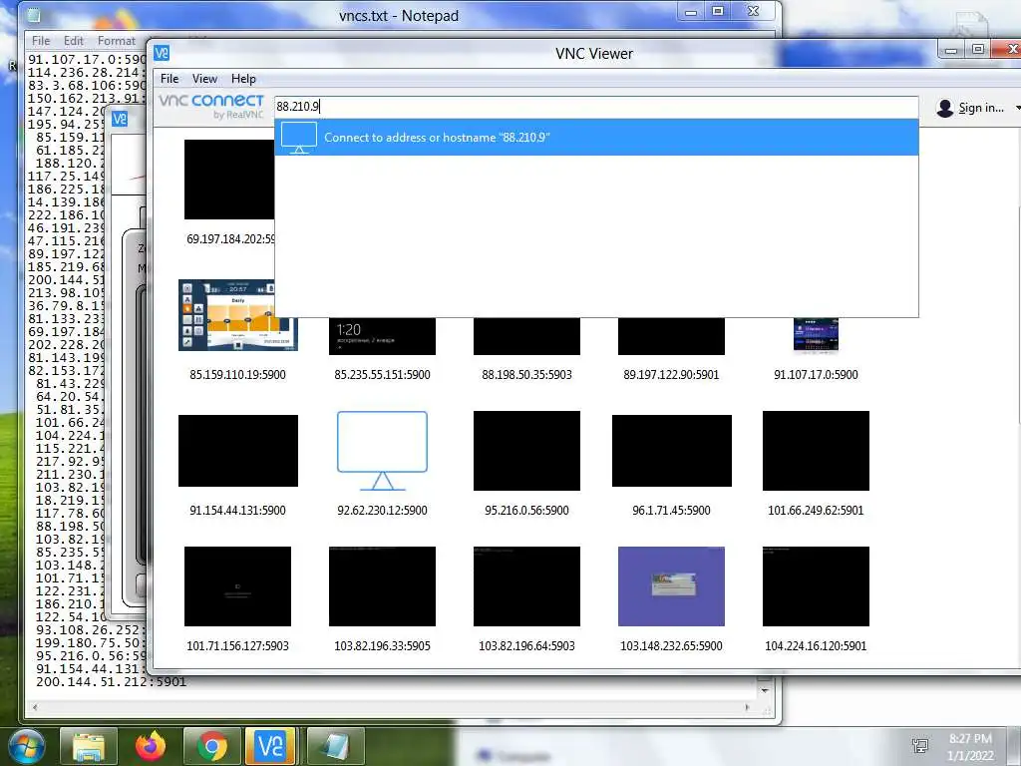Open the Notepad File menu
Screen dimensions: 1021x766
pos(40,40)
